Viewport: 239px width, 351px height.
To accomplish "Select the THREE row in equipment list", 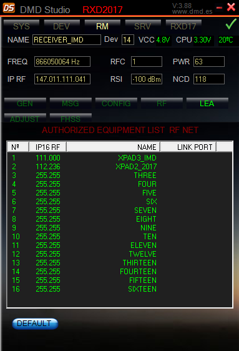I will coord(120,175).
